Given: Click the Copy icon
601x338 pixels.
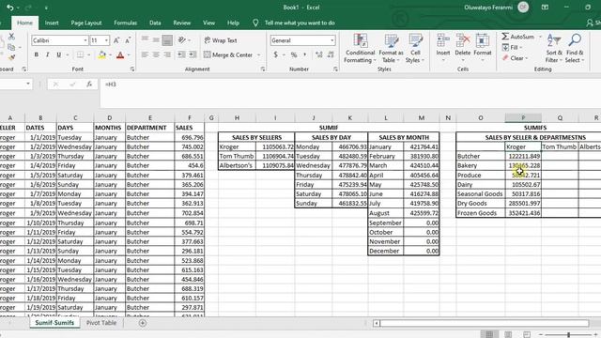Looking at the screenshot, I should click(11, 47).
